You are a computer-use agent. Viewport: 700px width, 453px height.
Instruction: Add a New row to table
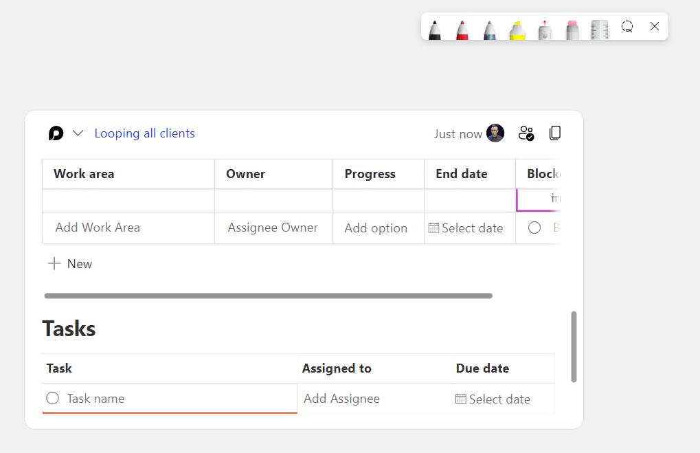[x=70, y=264]
